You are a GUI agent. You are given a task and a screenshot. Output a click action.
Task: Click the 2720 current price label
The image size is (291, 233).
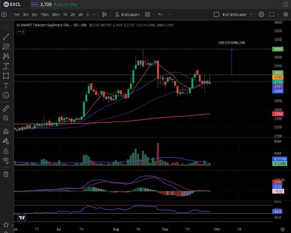pyautogui.click(x=278, y=82)
